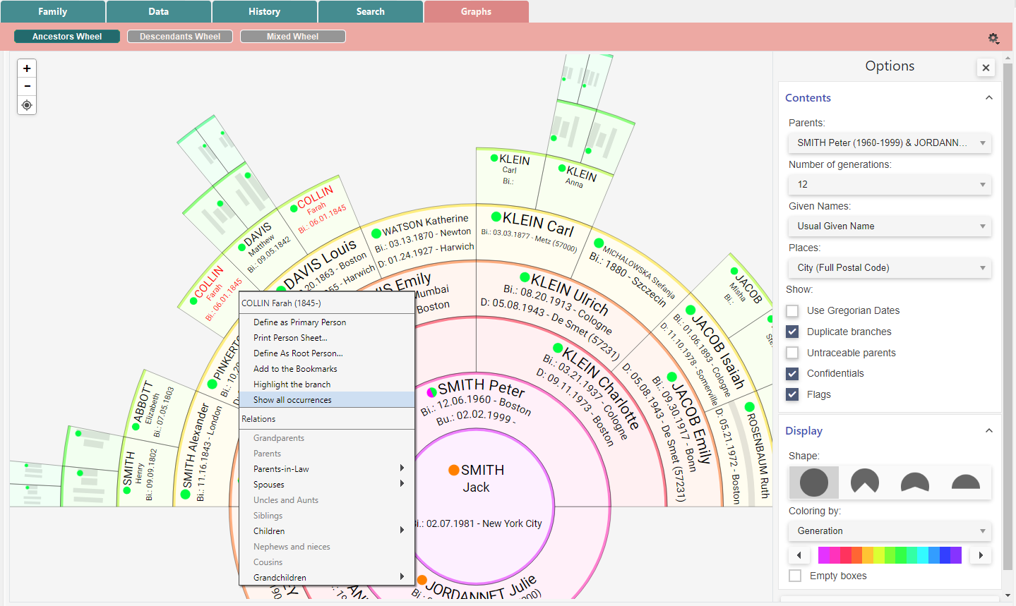1016x606 pixels.
Task: Uncheck Duplicate branches option
Action: tap(792, 332)
